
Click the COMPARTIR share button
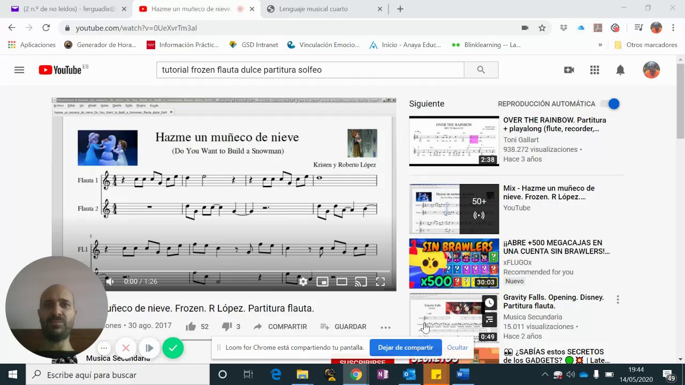(x=280, y=327)
